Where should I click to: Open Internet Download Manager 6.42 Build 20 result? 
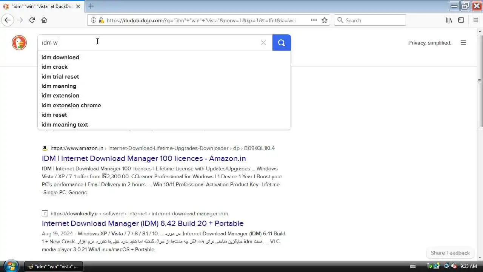tap(143, 223)
